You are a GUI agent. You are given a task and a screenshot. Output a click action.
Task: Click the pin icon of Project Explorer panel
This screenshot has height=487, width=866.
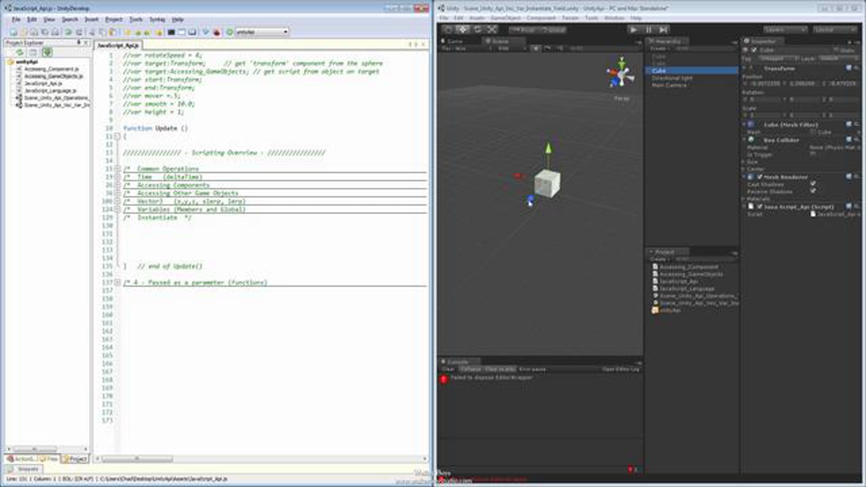click(x=79, y=43)
